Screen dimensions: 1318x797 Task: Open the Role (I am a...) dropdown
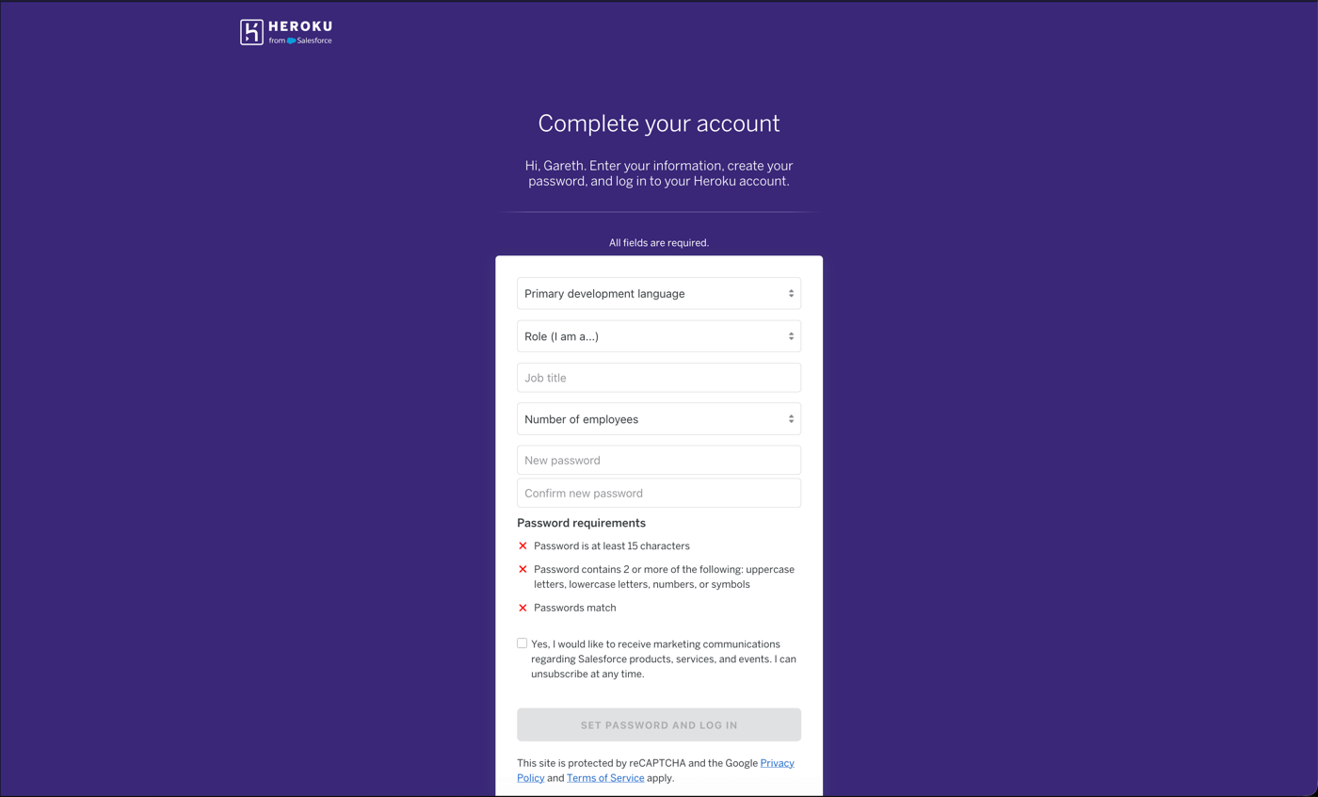tap(659, 335)
